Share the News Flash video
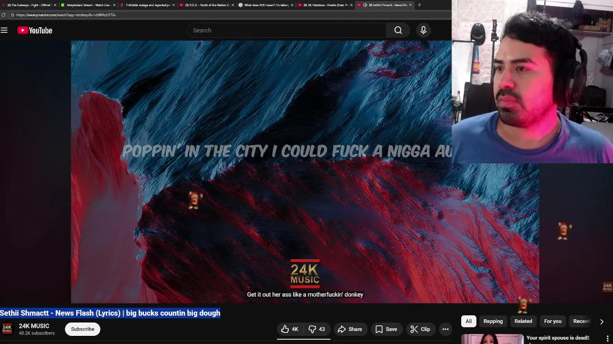 (350, 329)
